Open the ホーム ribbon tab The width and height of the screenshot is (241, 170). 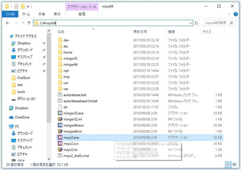[x=26, y=14]
